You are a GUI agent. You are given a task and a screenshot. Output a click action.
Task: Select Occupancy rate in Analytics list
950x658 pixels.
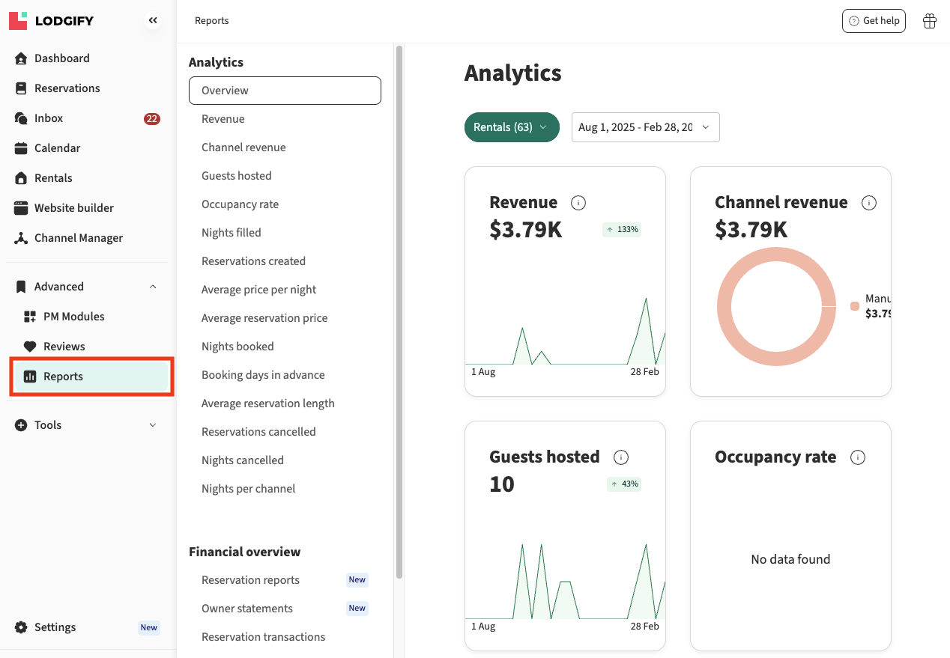coord(240,204)
